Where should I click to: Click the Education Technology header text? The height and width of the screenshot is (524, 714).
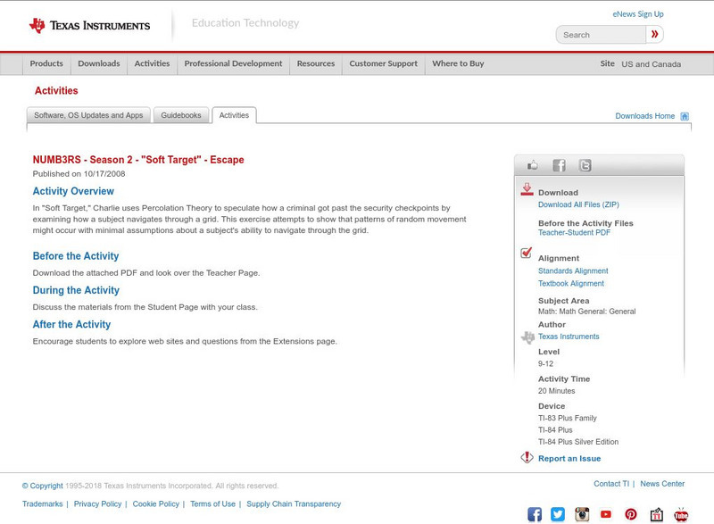[x=245, y=22]
